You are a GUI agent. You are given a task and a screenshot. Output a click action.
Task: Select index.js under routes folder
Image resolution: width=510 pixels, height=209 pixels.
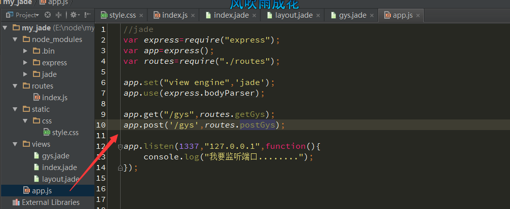pos(54,98)
